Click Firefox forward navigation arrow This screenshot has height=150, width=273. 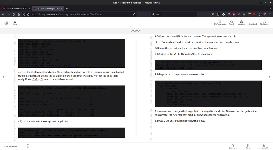click(x=8, y=14)
